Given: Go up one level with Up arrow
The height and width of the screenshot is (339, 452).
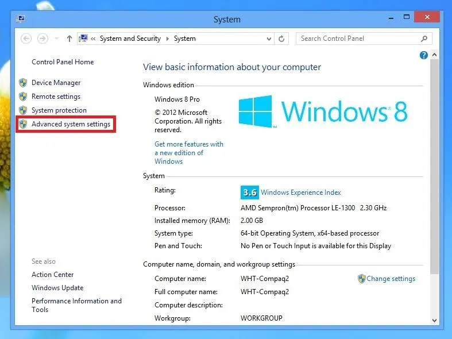Looking at the screenshot, I should pyautogui.click(x=69, y=38).
